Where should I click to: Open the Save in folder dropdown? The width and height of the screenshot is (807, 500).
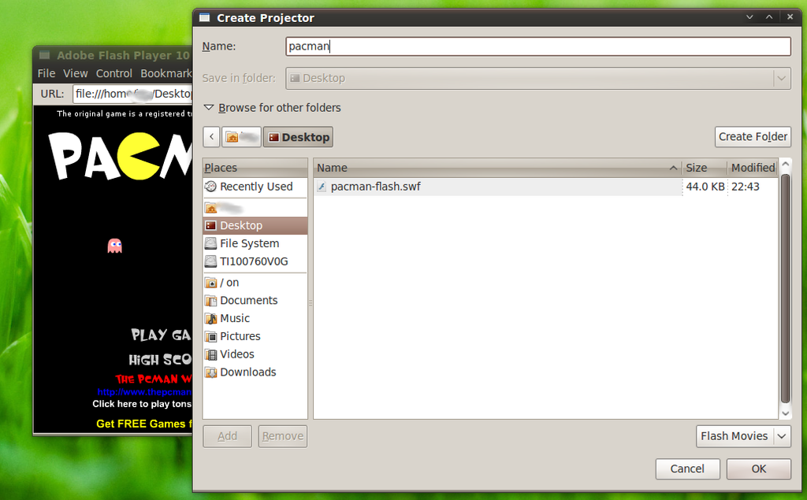(x=538, y=78)
